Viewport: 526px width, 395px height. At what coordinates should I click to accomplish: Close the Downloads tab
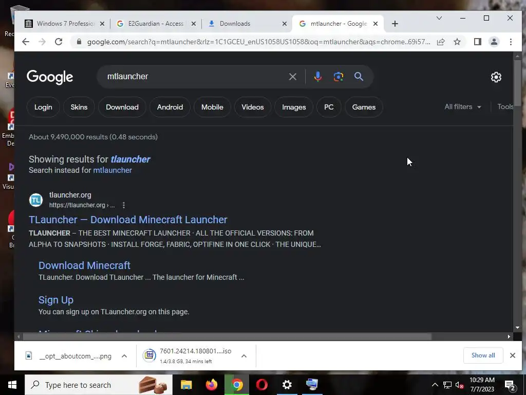[285, 24]
